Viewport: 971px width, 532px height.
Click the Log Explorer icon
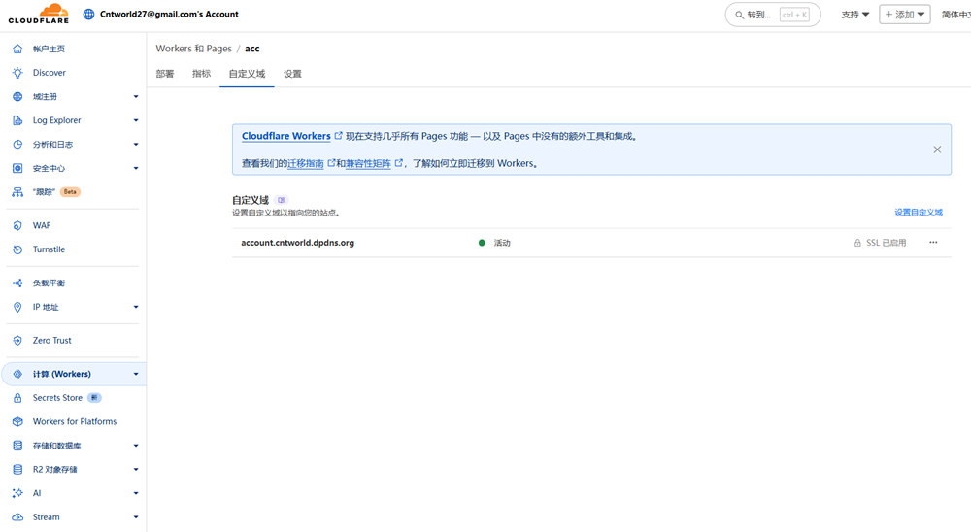[17, 120]
